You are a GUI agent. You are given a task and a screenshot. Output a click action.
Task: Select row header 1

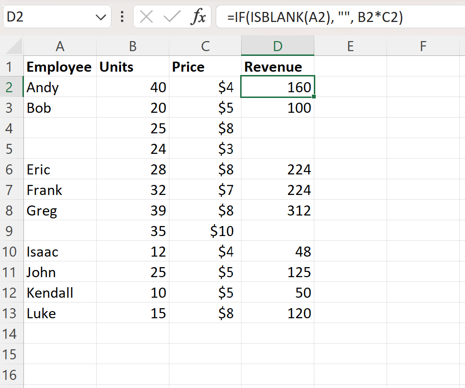click(11, 67)
